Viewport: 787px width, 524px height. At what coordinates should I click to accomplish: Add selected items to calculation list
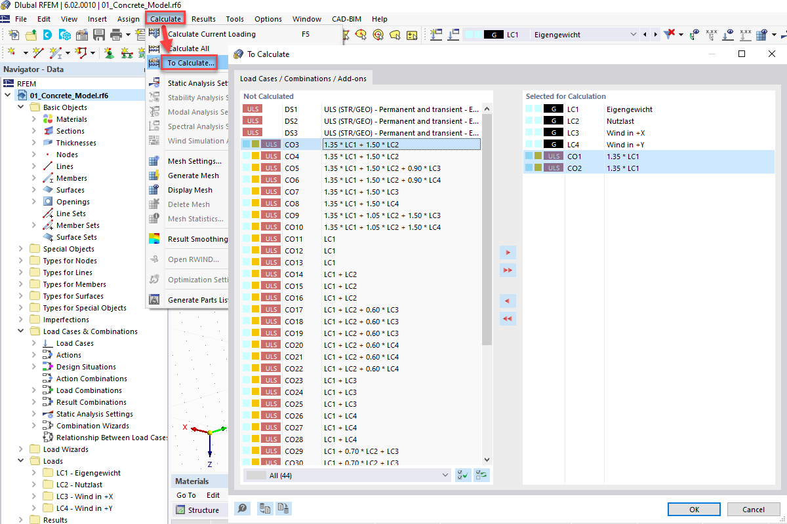pos(508,253)
